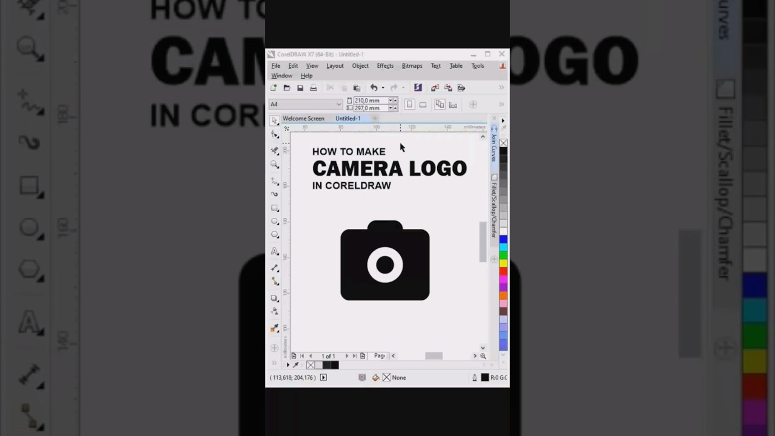Image resolution: width=775 pixels, height=436 pixels.
Task: Open the undo history dropdown arrow
Action: click(x=383, y=88)
